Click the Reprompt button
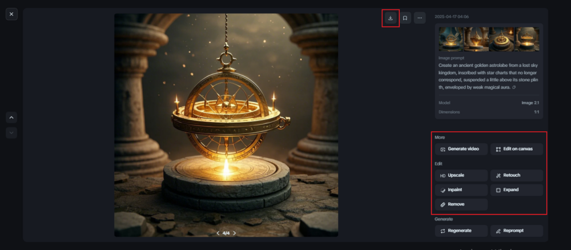 pyautogui.click(x=516, y=231)
